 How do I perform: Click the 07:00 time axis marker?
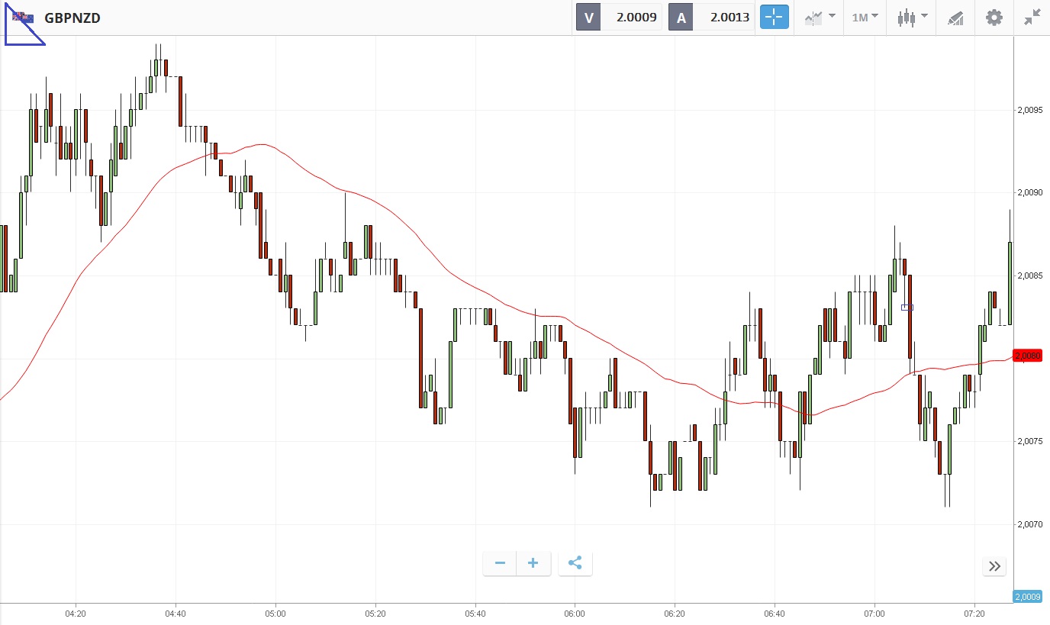(x=874, y=613)
